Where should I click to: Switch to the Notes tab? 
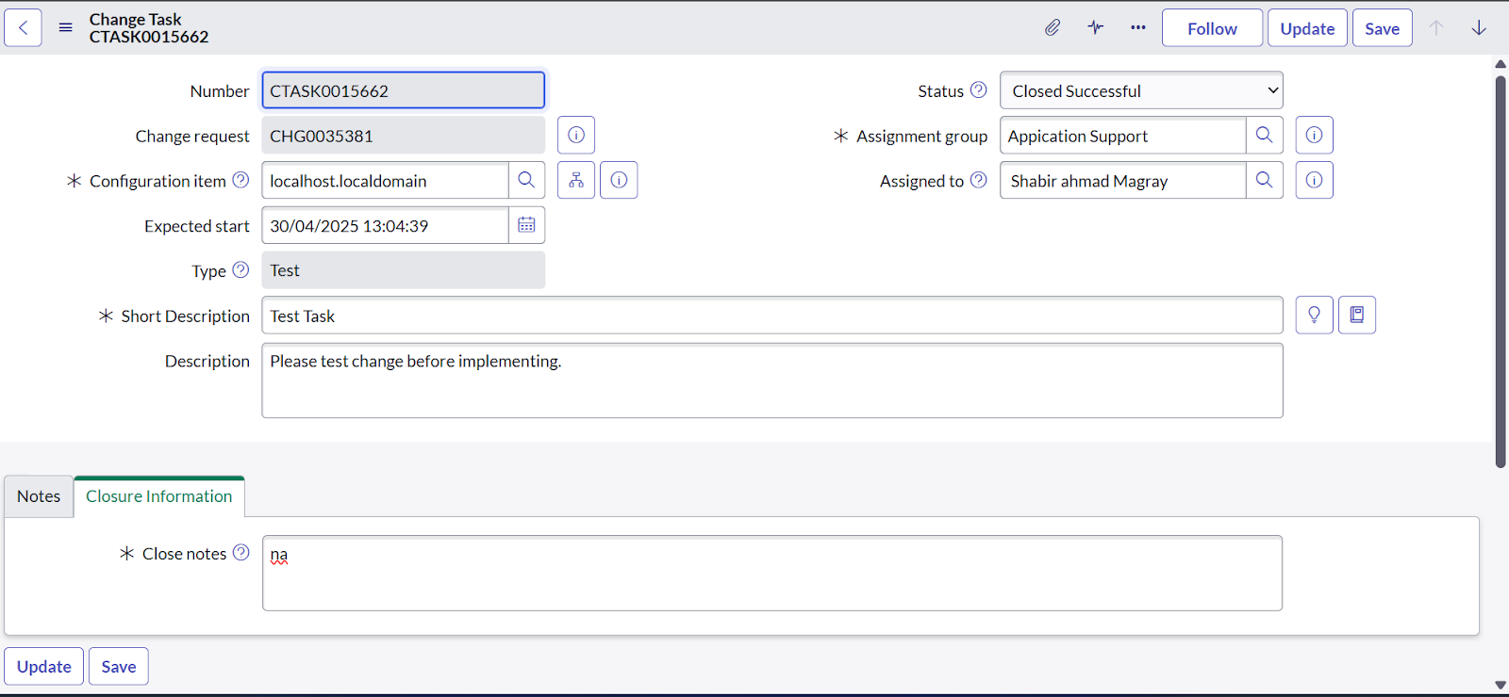point(39,496)
